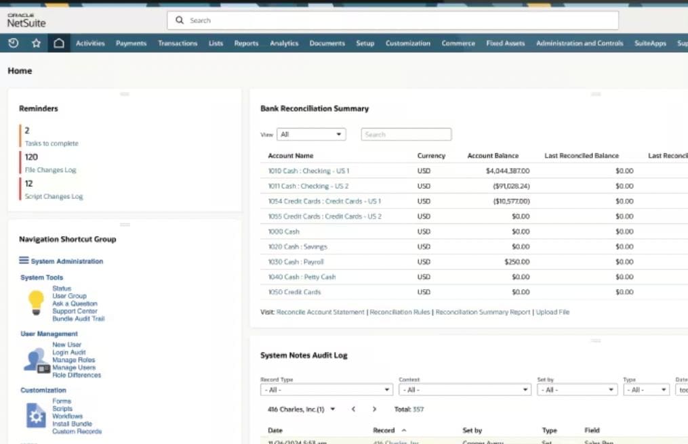This screenshot has height=444, width=688.
Task: Go to previous record using left arrow
Action: [x=353, y=409]
